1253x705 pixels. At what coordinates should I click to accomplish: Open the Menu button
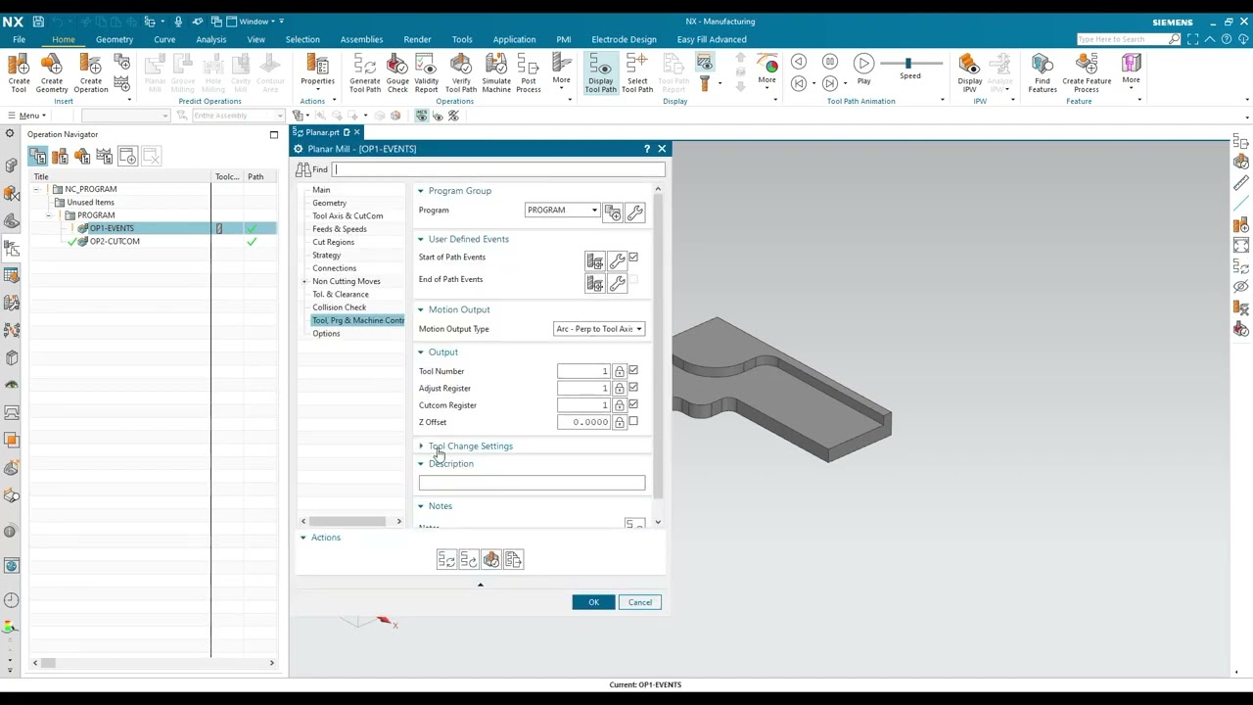[x=27, y=116]
